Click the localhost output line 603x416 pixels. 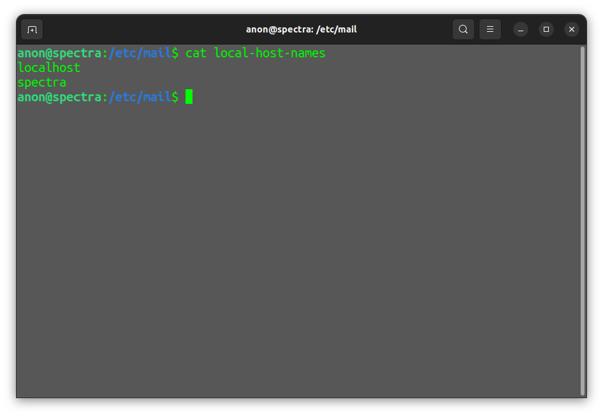coord(49,68)
